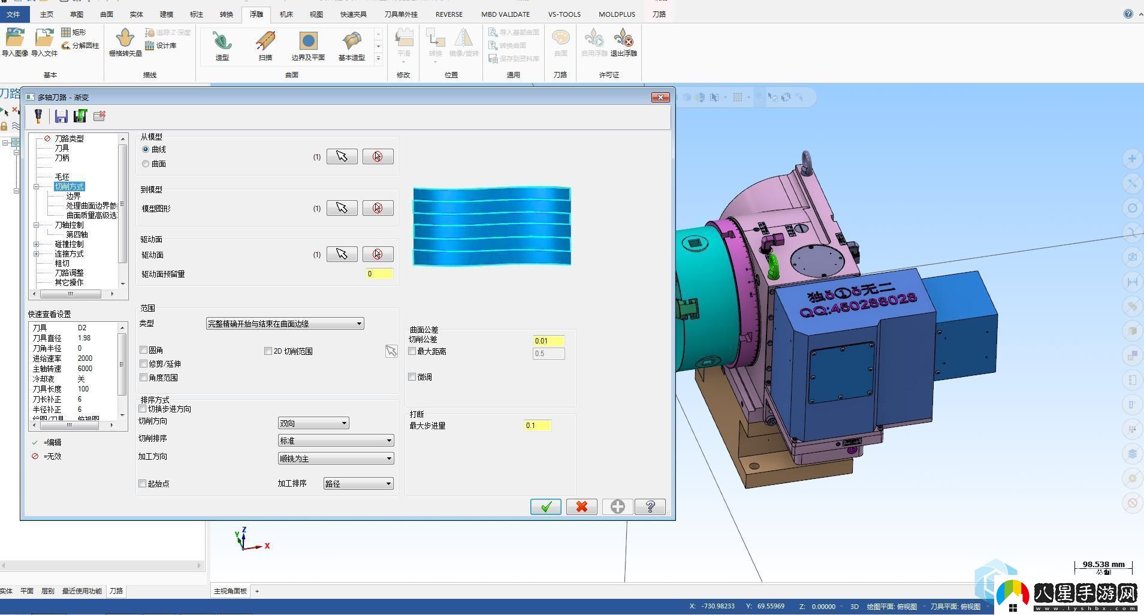Enable the 最大距离 checkbox

click(x=412, y=351)
